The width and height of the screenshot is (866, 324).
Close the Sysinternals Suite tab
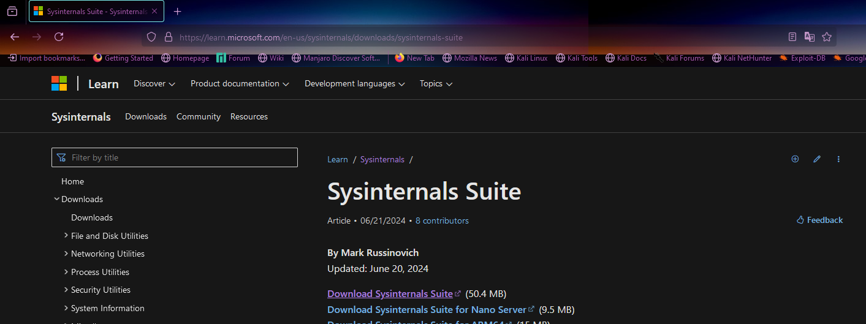154,12
